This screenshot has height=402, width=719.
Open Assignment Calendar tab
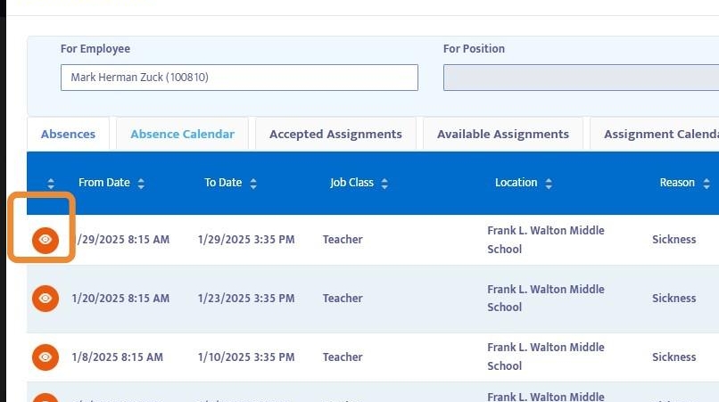[655, 134]
